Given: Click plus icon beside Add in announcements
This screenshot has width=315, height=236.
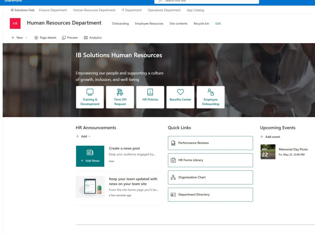Looking at the screenshot, I should [77, 136].
